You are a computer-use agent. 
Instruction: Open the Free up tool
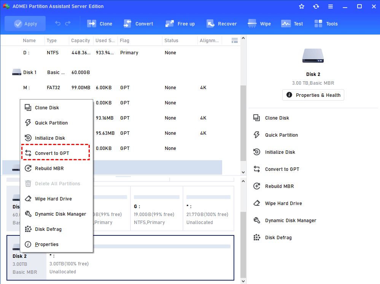click(180, 24)
